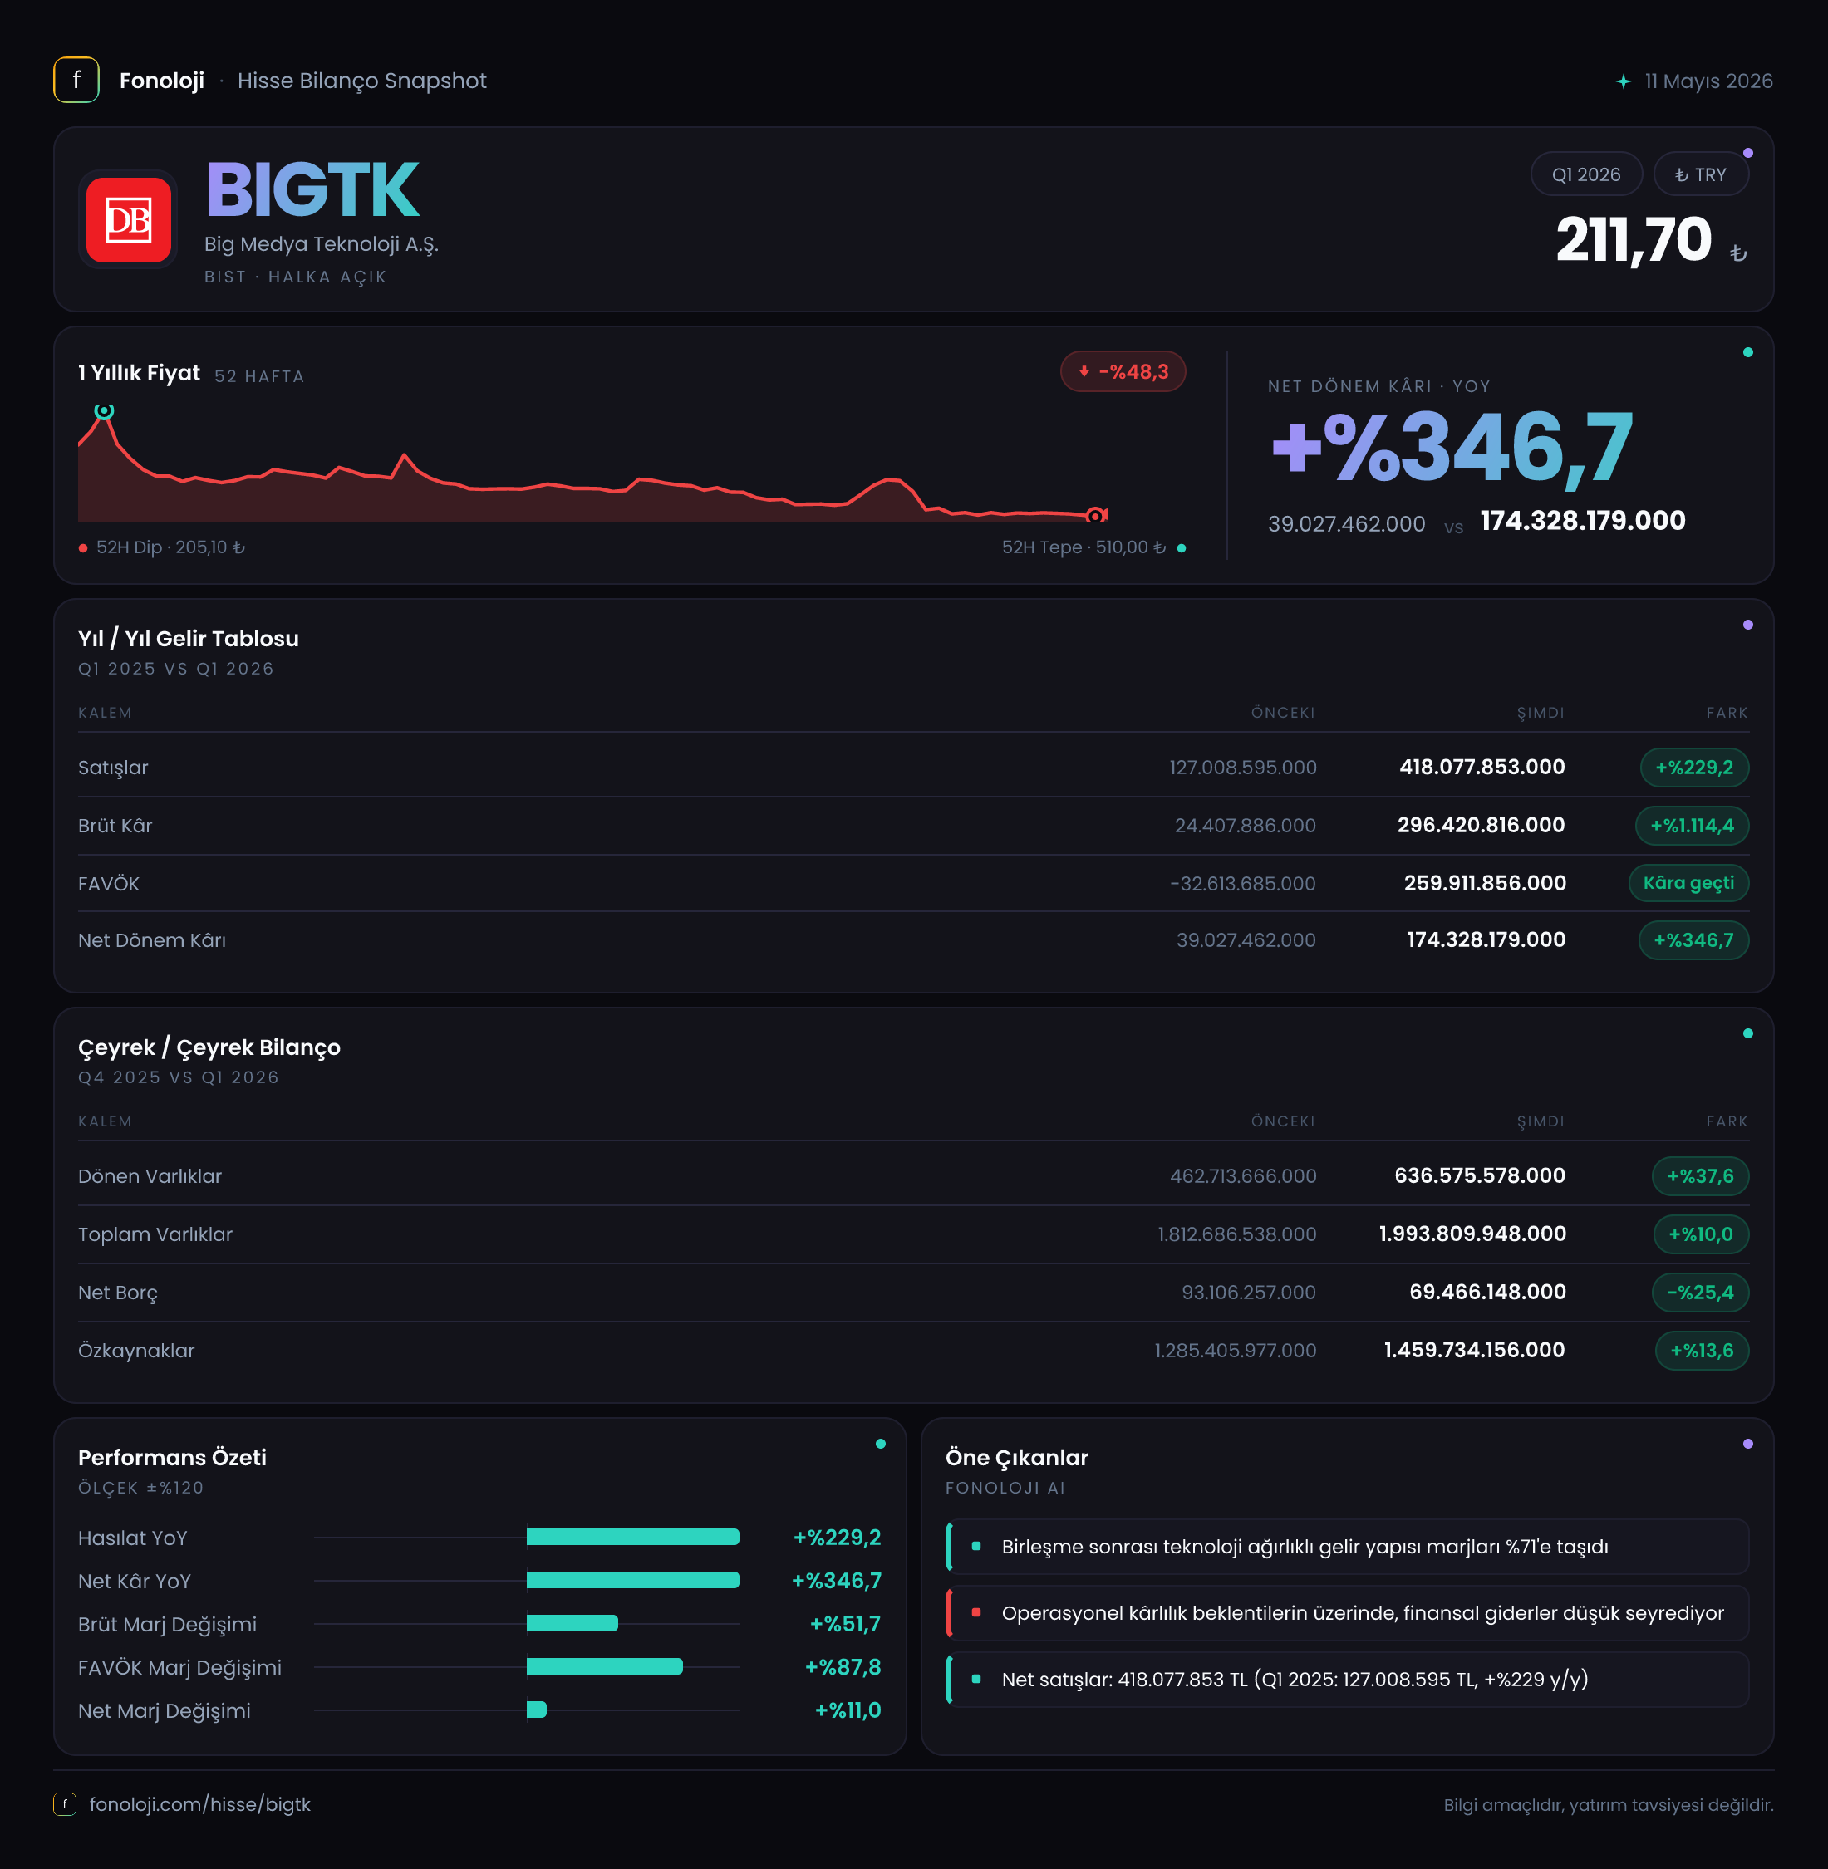Click the purple dot on Öne Çıkanlar card
The width and height of the screenshot is (1828, 1869).
pos(1747,1444)
